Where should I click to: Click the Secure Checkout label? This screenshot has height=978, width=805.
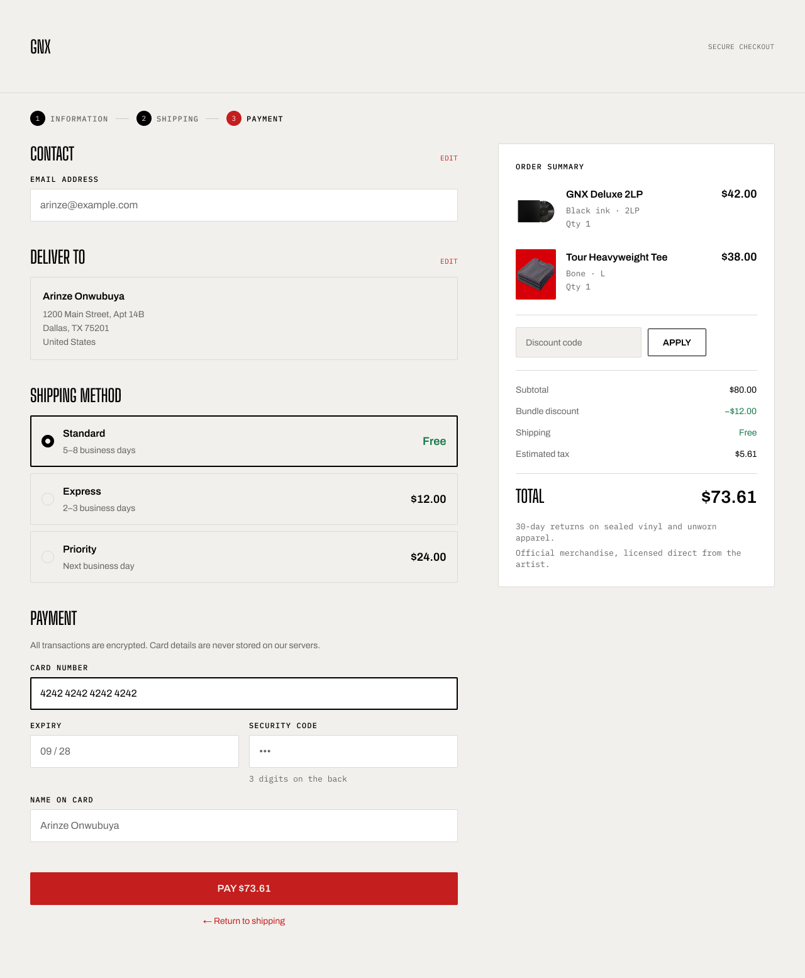(741, 47)
